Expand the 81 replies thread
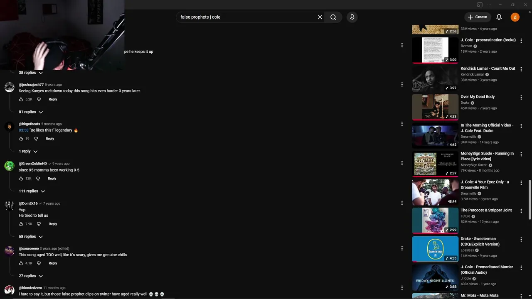 pos(31,112)
